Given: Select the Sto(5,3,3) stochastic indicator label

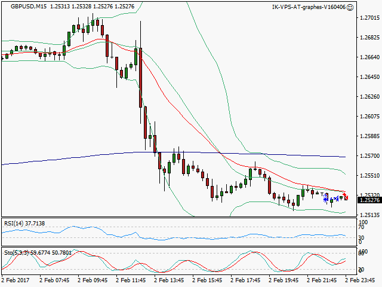Looking at the screenshot, I should point(36,252).
